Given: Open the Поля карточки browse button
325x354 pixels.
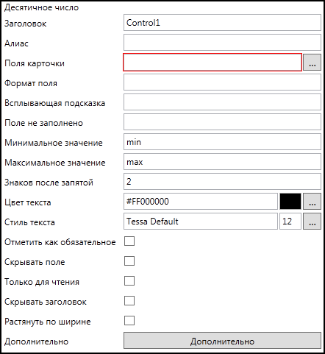Looking at the screenshot, I should 312,63.
